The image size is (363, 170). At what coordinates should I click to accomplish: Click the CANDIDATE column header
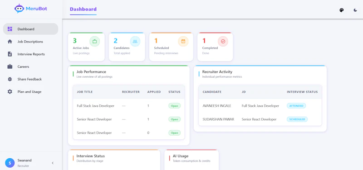click(x=212, y=92)
